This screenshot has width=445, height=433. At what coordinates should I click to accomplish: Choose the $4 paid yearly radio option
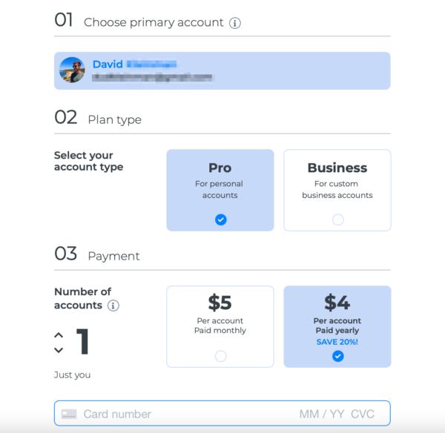click(x=337, y=356)
